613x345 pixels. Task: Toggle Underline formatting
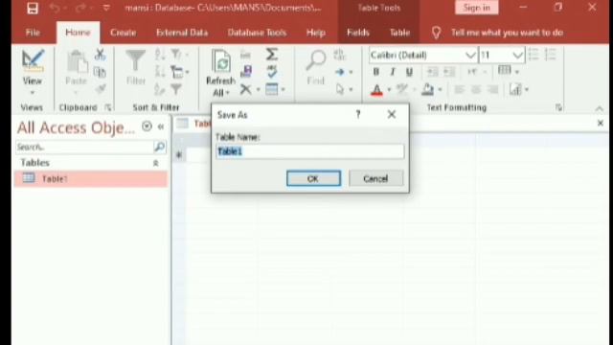click(x=409, y=72)
